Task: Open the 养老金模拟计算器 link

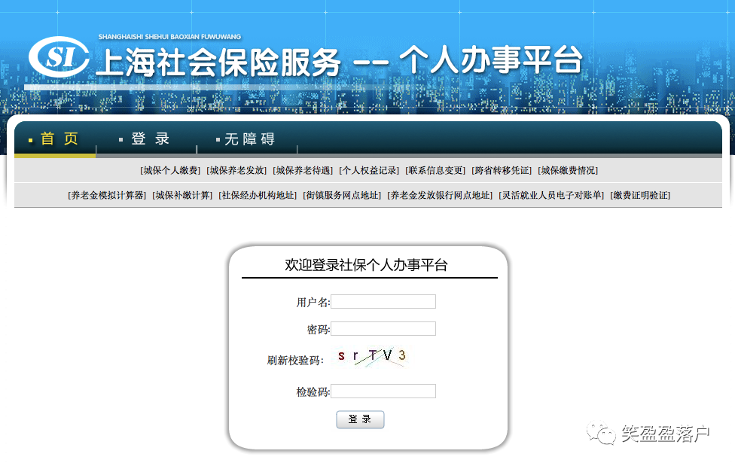Action: point(107,196)
